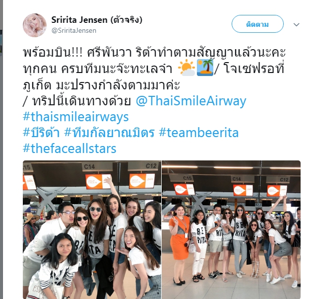Open the @SriritaJensen handle link
Image resolution: width=314 pixels, height=299 pixels.
pos(74,30)
